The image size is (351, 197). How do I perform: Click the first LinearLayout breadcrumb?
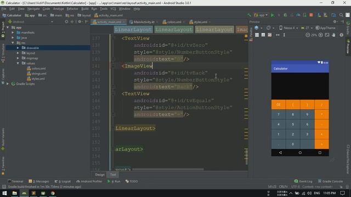(x=133, y=30)
